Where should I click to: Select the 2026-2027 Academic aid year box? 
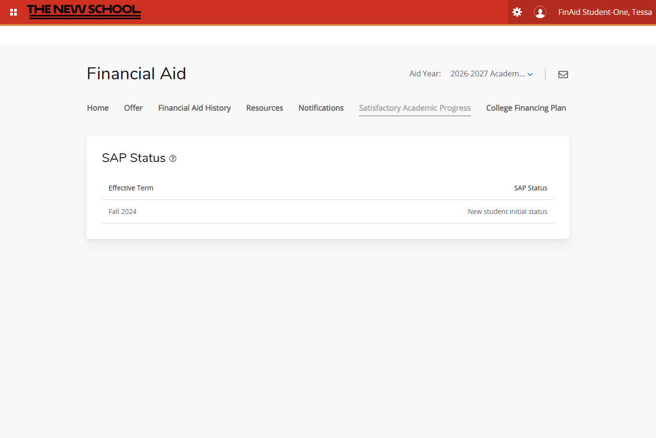(487, 74)
